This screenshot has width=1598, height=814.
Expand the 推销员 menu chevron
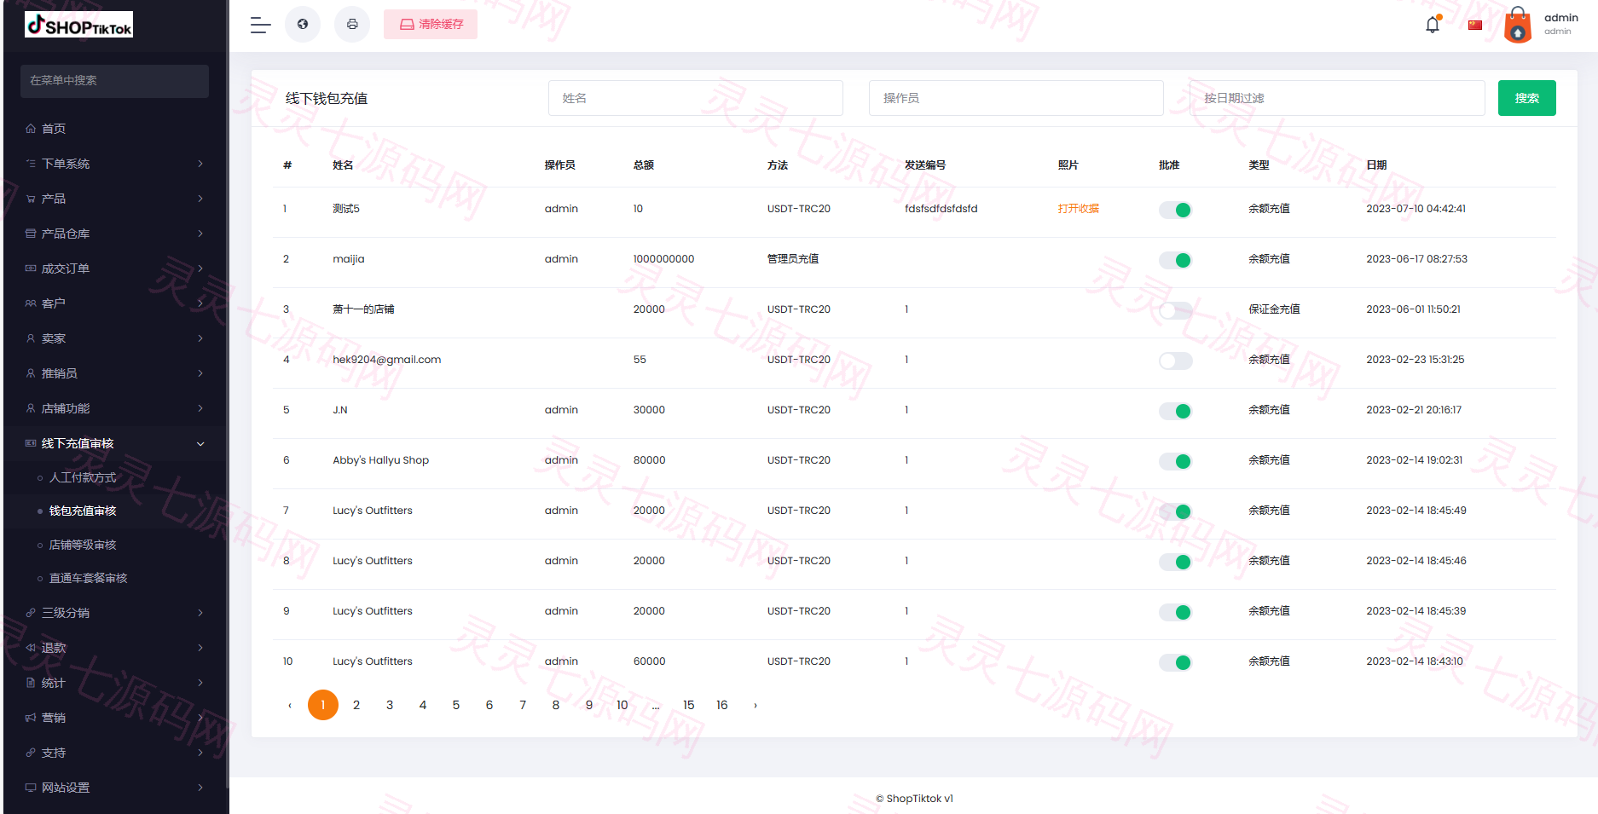[x=200, y=373]
